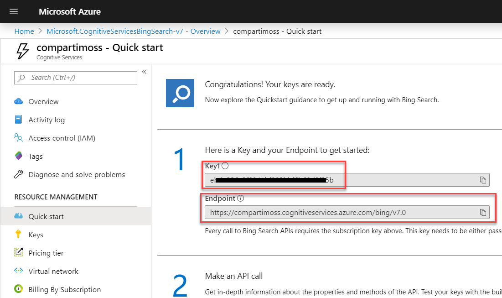This screenshot has height=298, width=502.
Task: Go back to Home via breadcrumb
Action: (24, 31)
